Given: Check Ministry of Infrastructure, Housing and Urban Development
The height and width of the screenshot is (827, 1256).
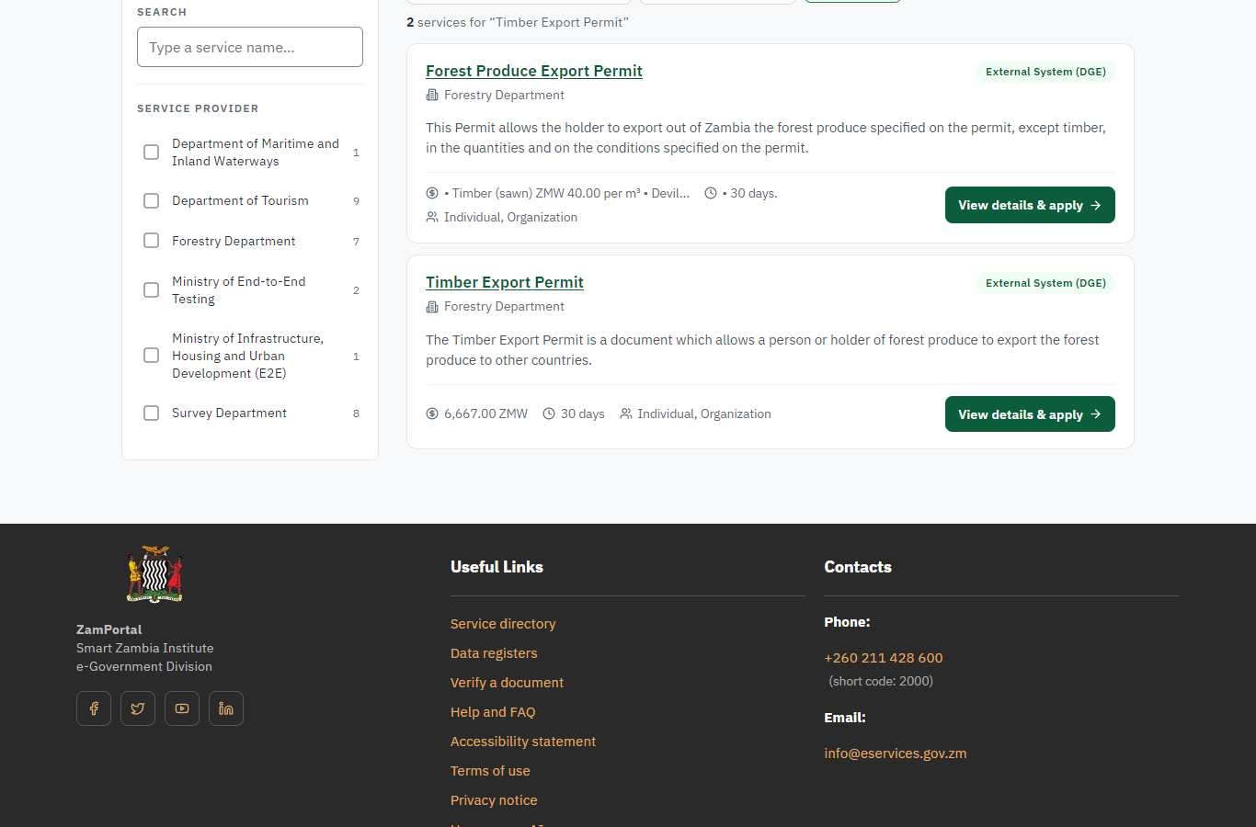Looking at the screenshot, I should pyautogui.click(x=152, y=356).
